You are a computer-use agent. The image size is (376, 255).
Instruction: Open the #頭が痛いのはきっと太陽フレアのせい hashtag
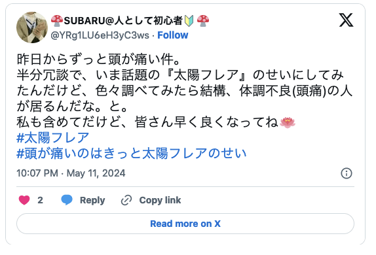pos(132,154)
